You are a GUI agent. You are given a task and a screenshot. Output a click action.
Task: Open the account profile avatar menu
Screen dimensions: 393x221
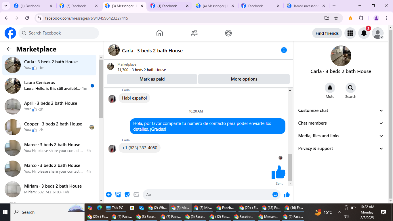[x=378, y=33]
